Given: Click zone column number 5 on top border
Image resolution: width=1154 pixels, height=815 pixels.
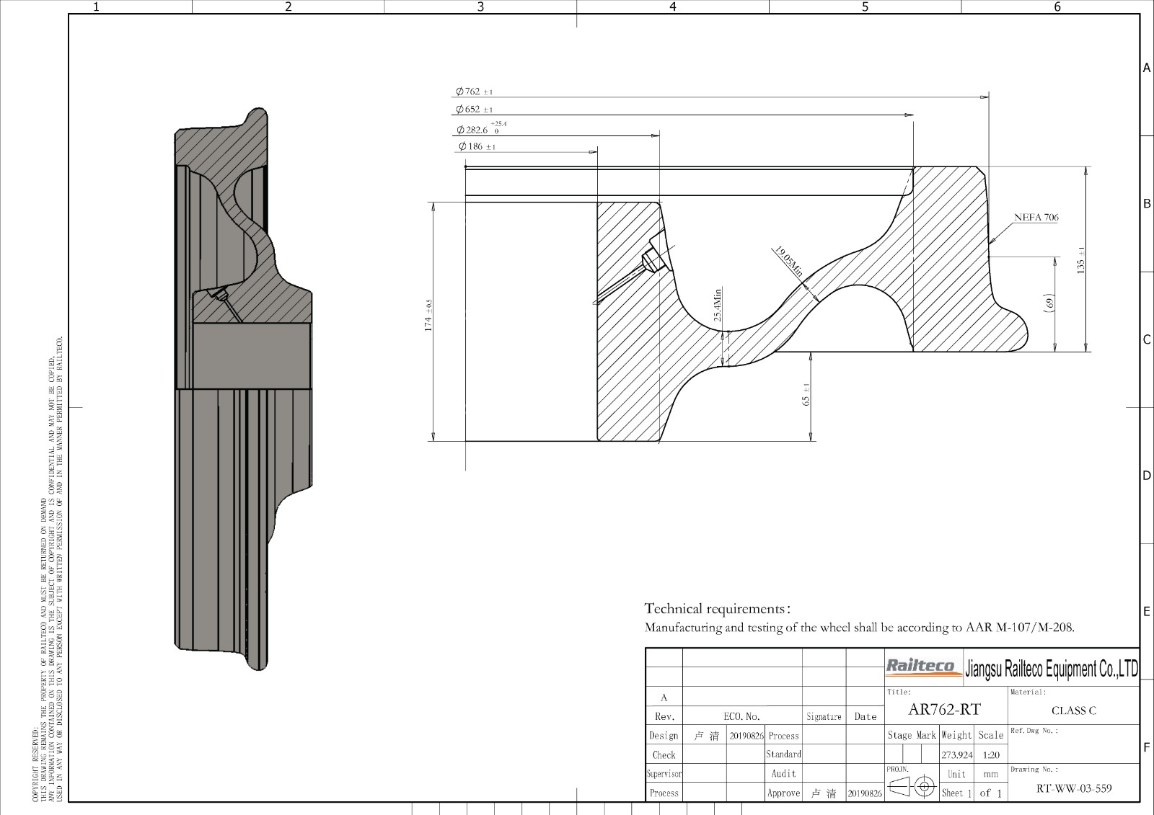Looking at the screenshot, I should pos(865,6).
